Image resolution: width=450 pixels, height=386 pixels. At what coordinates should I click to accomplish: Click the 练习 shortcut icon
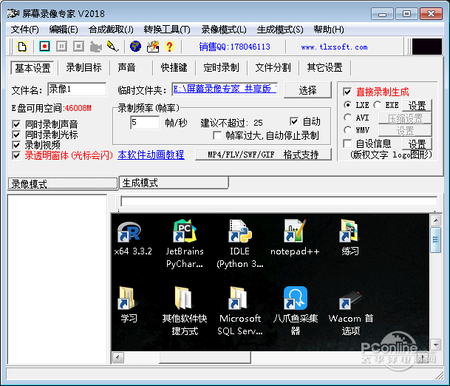point(349,231)
